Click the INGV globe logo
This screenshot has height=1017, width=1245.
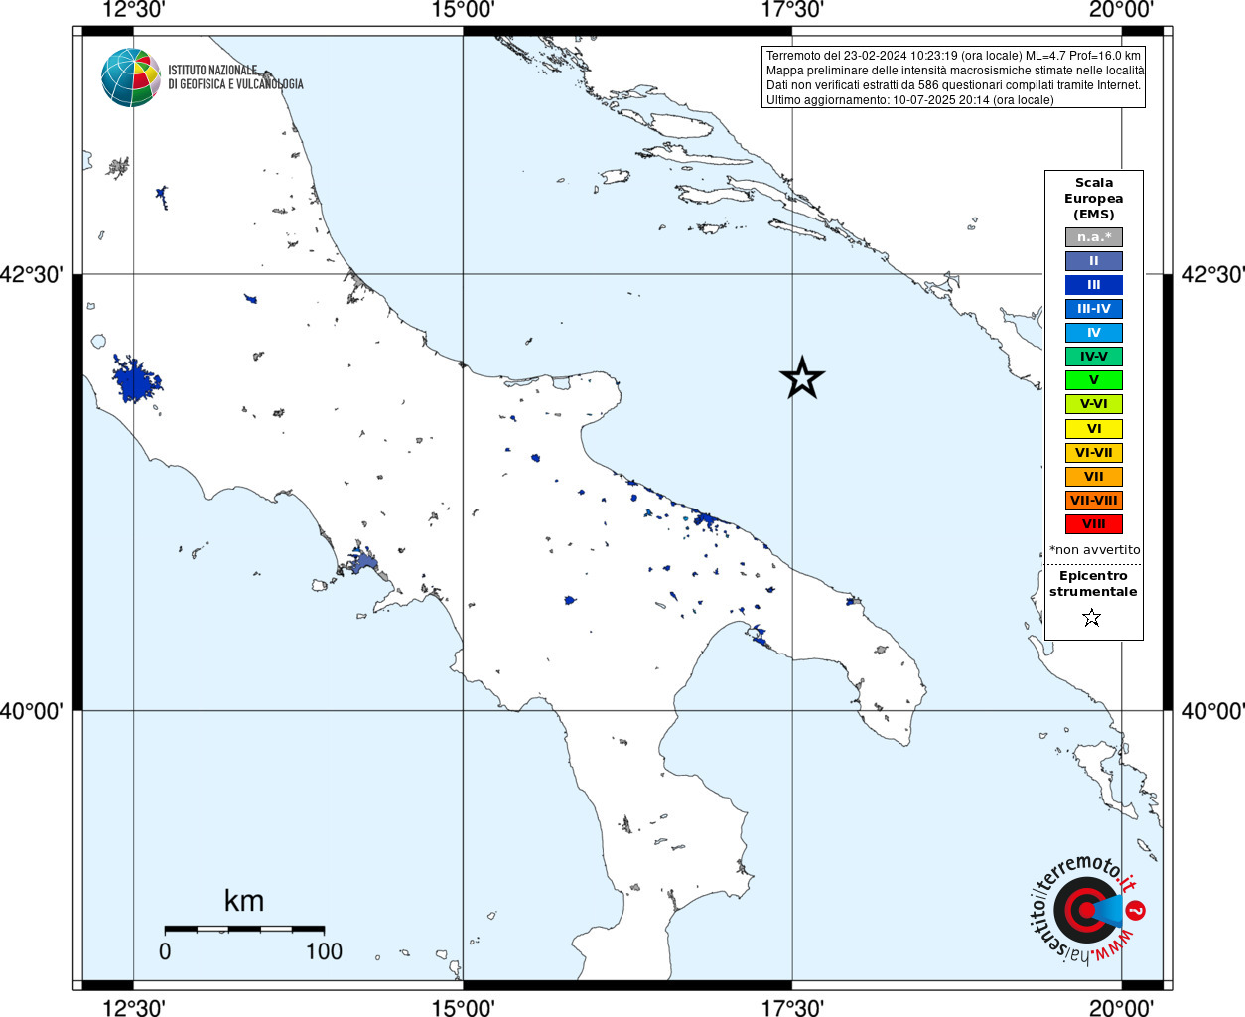pyautogui.click(x=131, y=77)
